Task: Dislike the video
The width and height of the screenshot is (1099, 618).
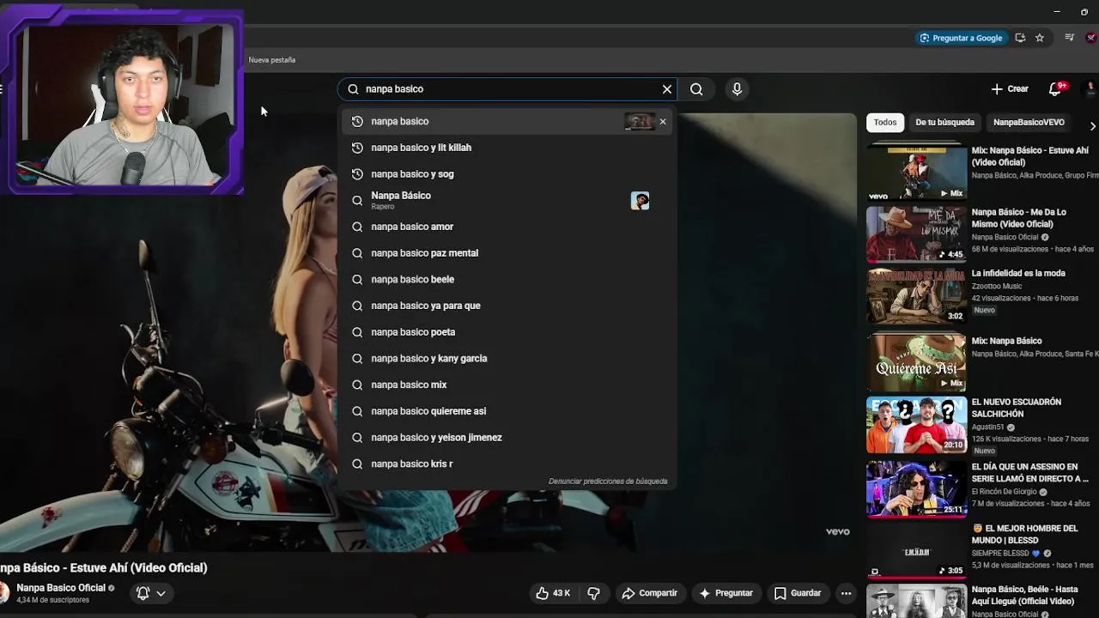Action: coord(593,593)
